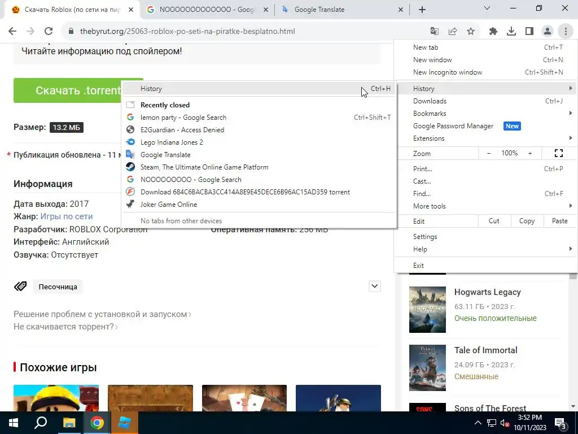The height and width of the screenshot is (434, 578).
Task: Click the three-dot Chrome menu button
Action: 566,32
